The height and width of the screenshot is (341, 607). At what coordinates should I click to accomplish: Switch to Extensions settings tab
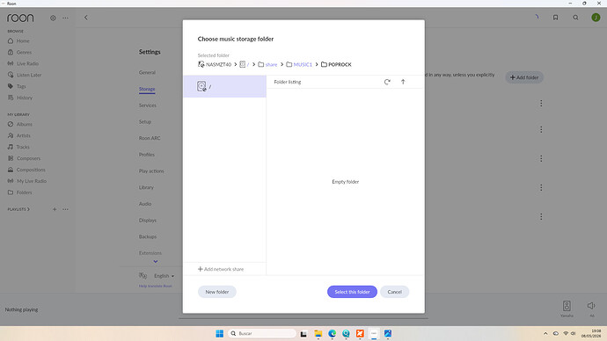[x=150, y=253]
